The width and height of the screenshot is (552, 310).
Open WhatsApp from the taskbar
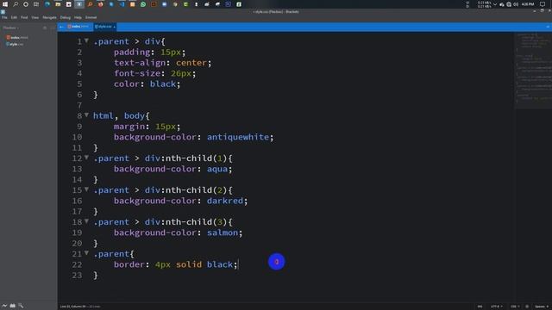point(143,4)
